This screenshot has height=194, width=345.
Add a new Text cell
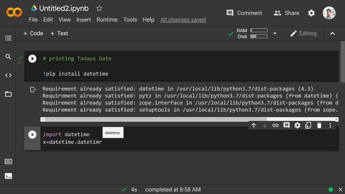coord(59,33)
